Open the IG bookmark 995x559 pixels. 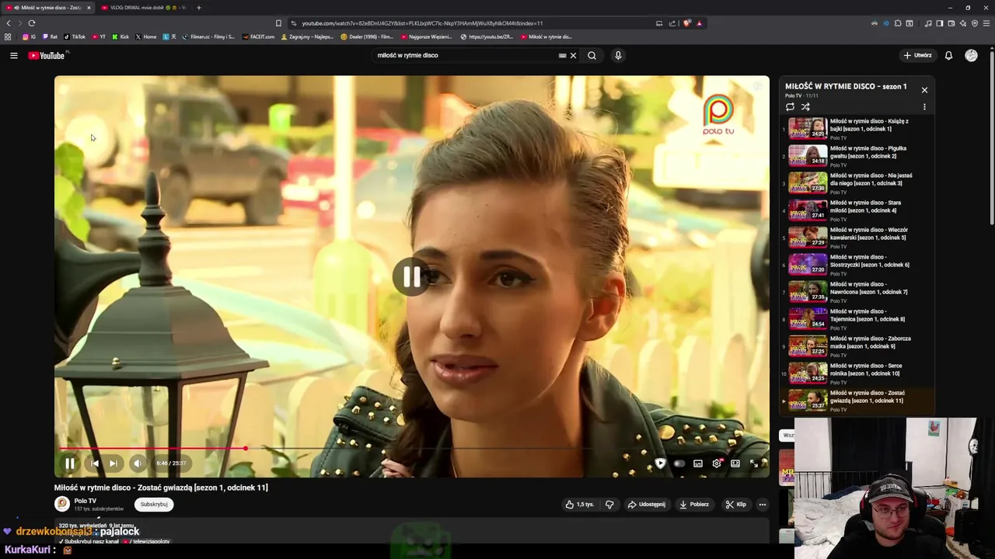tap(29, 36)
